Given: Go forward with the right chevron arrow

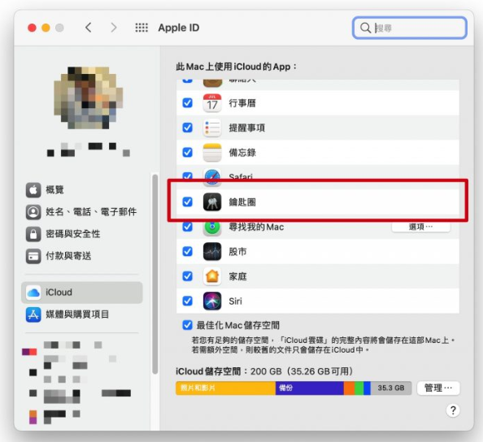Looking at the screenshot, I should pos(114,28).
